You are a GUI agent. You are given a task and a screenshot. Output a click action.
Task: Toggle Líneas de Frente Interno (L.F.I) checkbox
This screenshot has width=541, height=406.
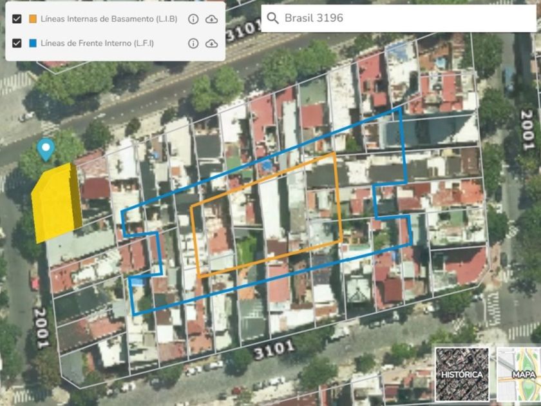[x=17, y=43]
